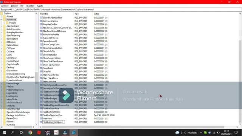242x136 pixels.
Task: Select the AppContract key
Action: [12, 26]
